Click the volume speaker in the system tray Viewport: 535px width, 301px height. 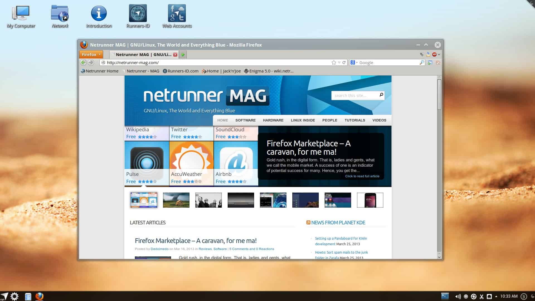[458, 297]
